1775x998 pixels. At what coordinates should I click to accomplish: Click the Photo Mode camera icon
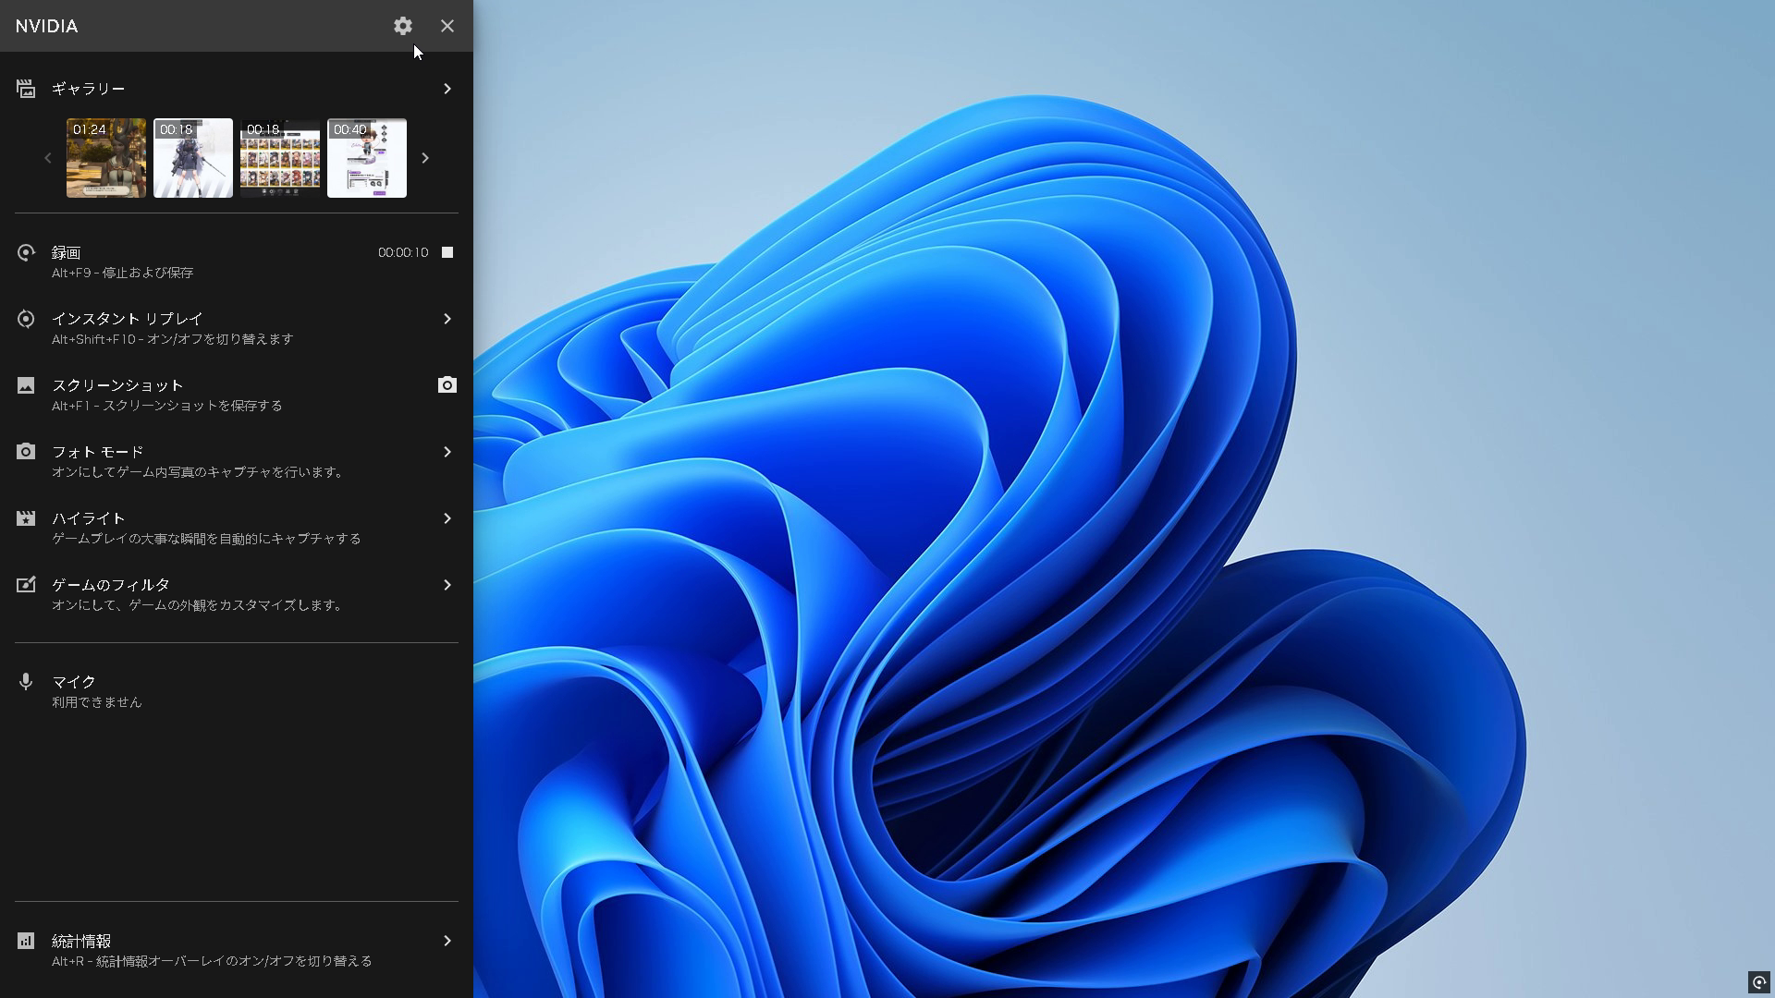pyautogui.click(x=26, y=452)
